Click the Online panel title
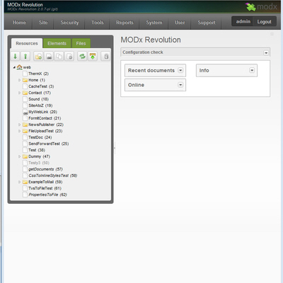The width and height of the screenshot is (283, 283). [x=136, y=85]
